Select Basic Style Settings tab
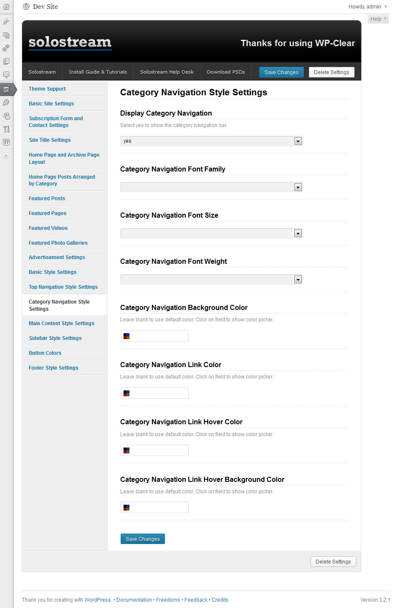The height and width of the screenshot is (608, 399). (x=65, y=272)
